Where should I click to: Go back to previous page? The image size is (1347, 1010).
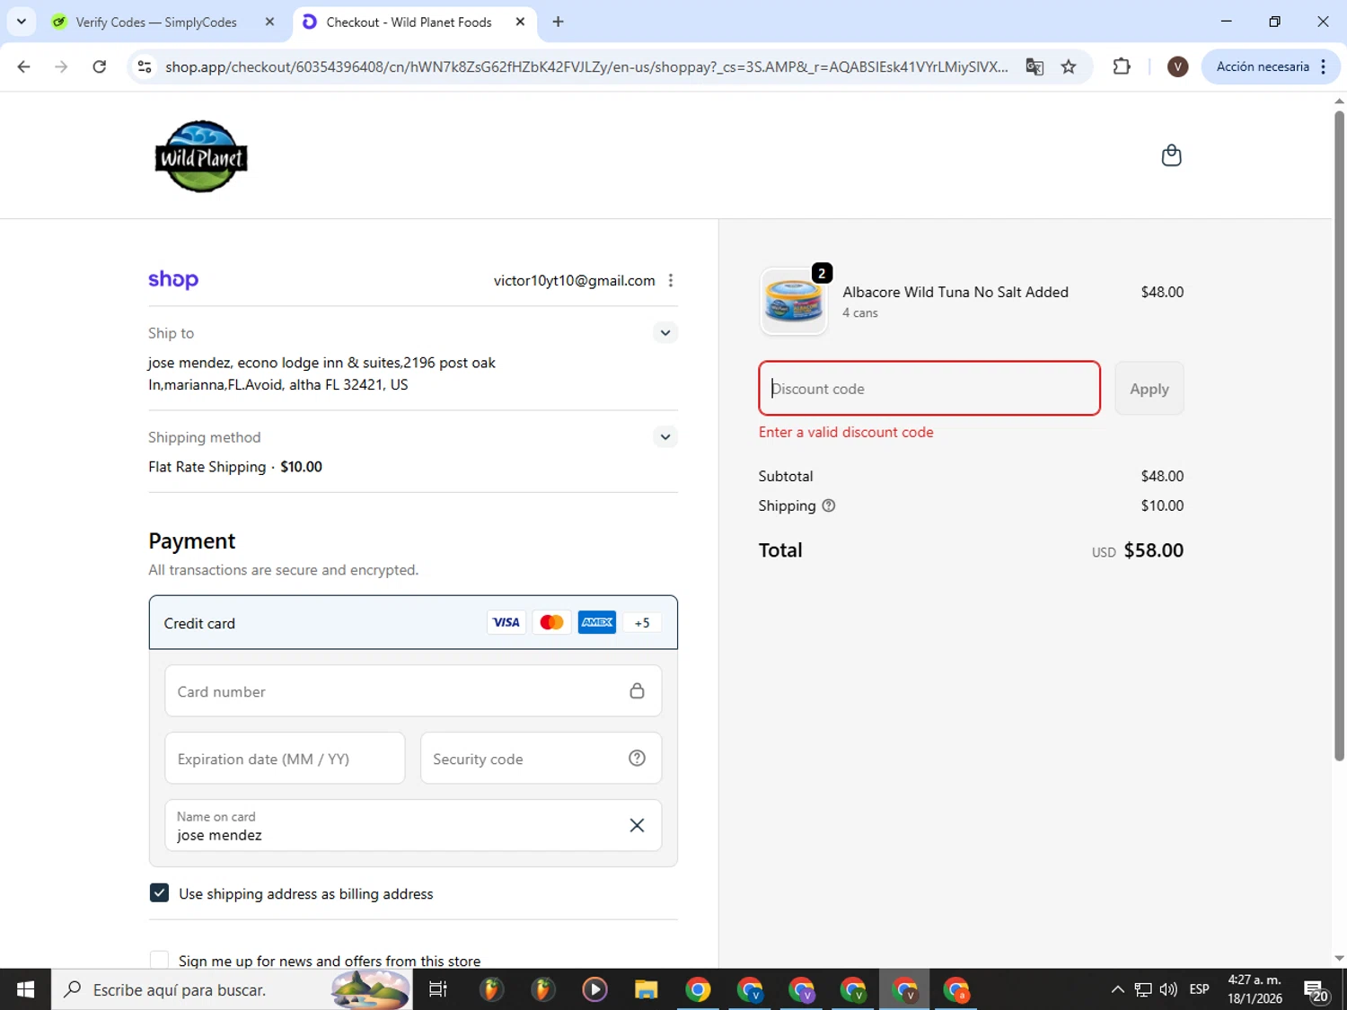tap(24, 66)
